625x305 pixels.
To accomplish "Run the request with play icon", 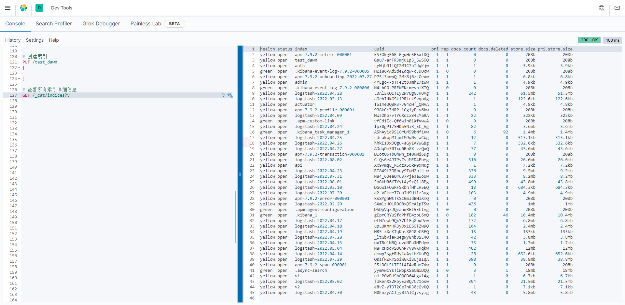I will pyautogui.click(x=224, y=95).
